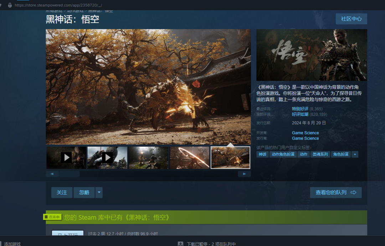Select the fourth screenshot thumbnail with glowing arc

point(190,157)
